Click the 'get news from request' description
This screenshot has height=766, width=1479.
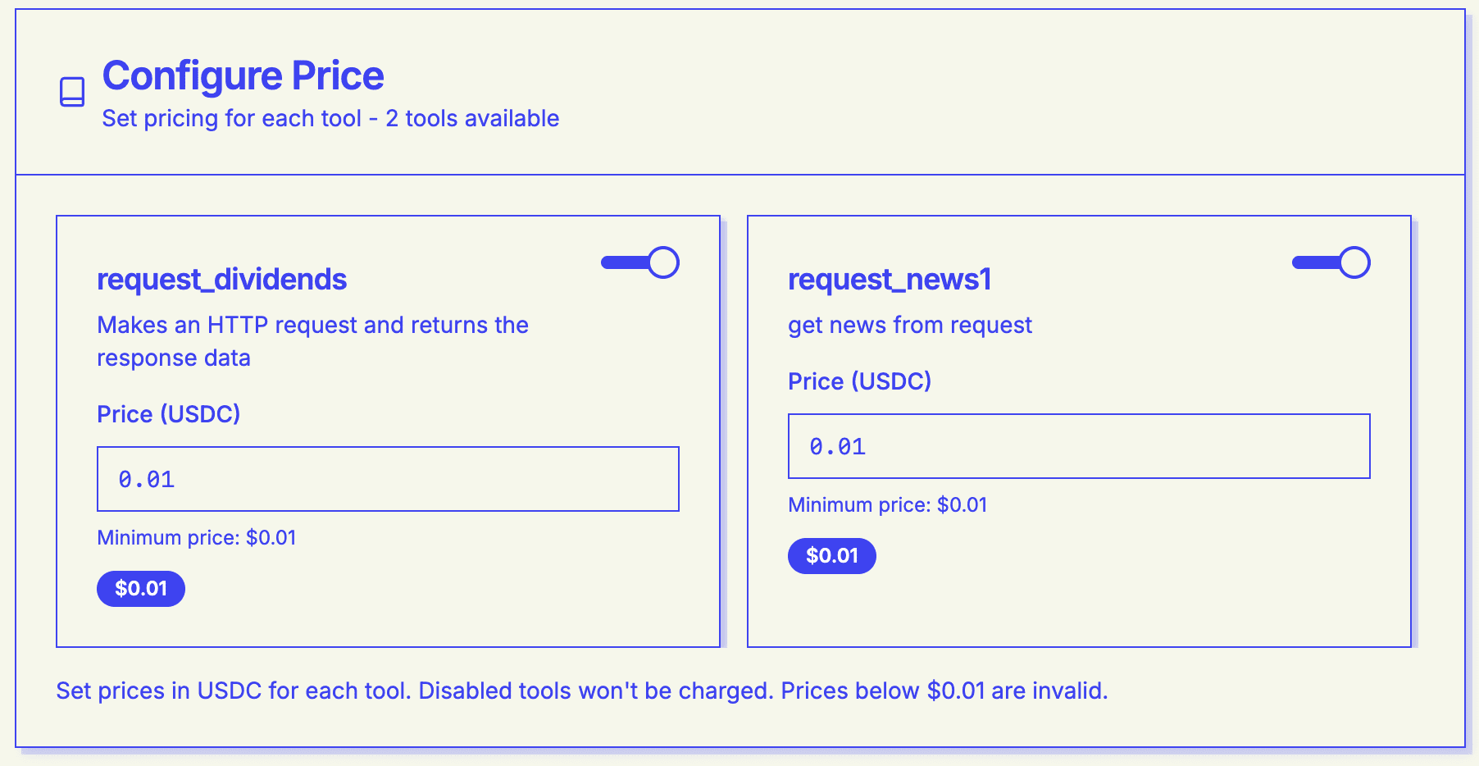click(910, 325)
